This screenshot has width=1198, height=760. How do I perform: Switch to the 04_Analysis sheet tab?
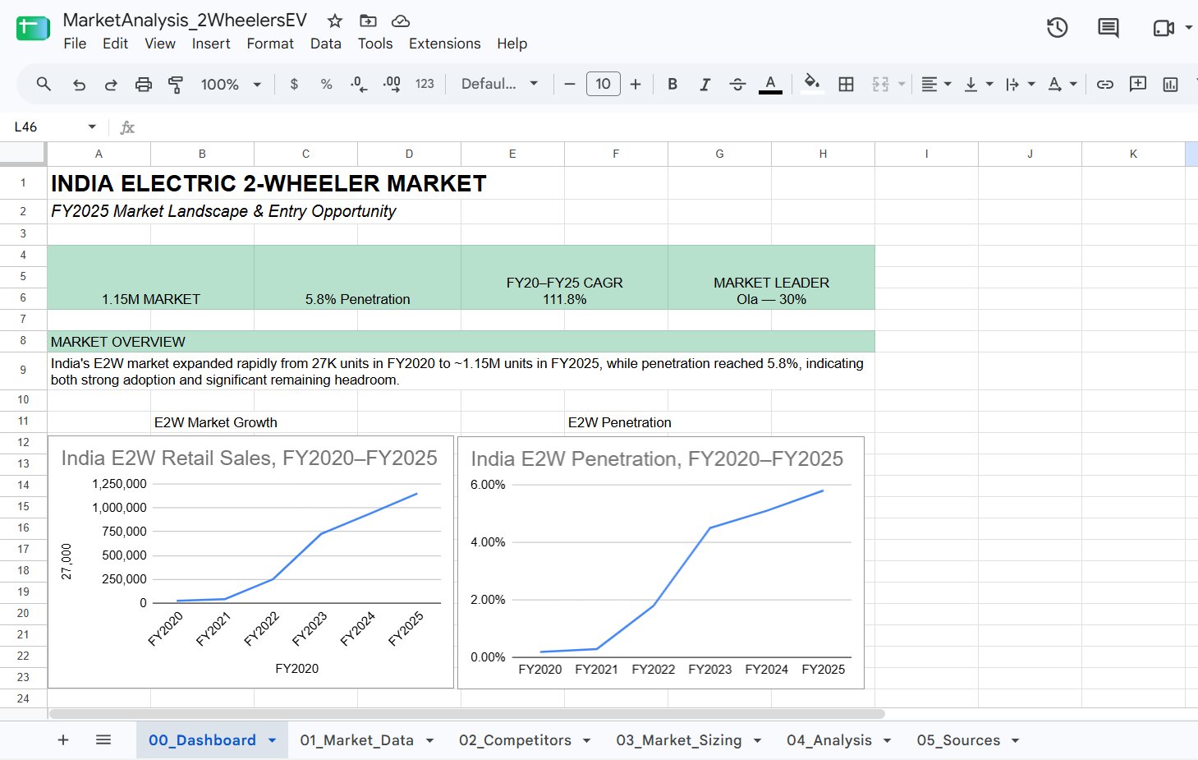pyautogui.click(x=838, y=740)
